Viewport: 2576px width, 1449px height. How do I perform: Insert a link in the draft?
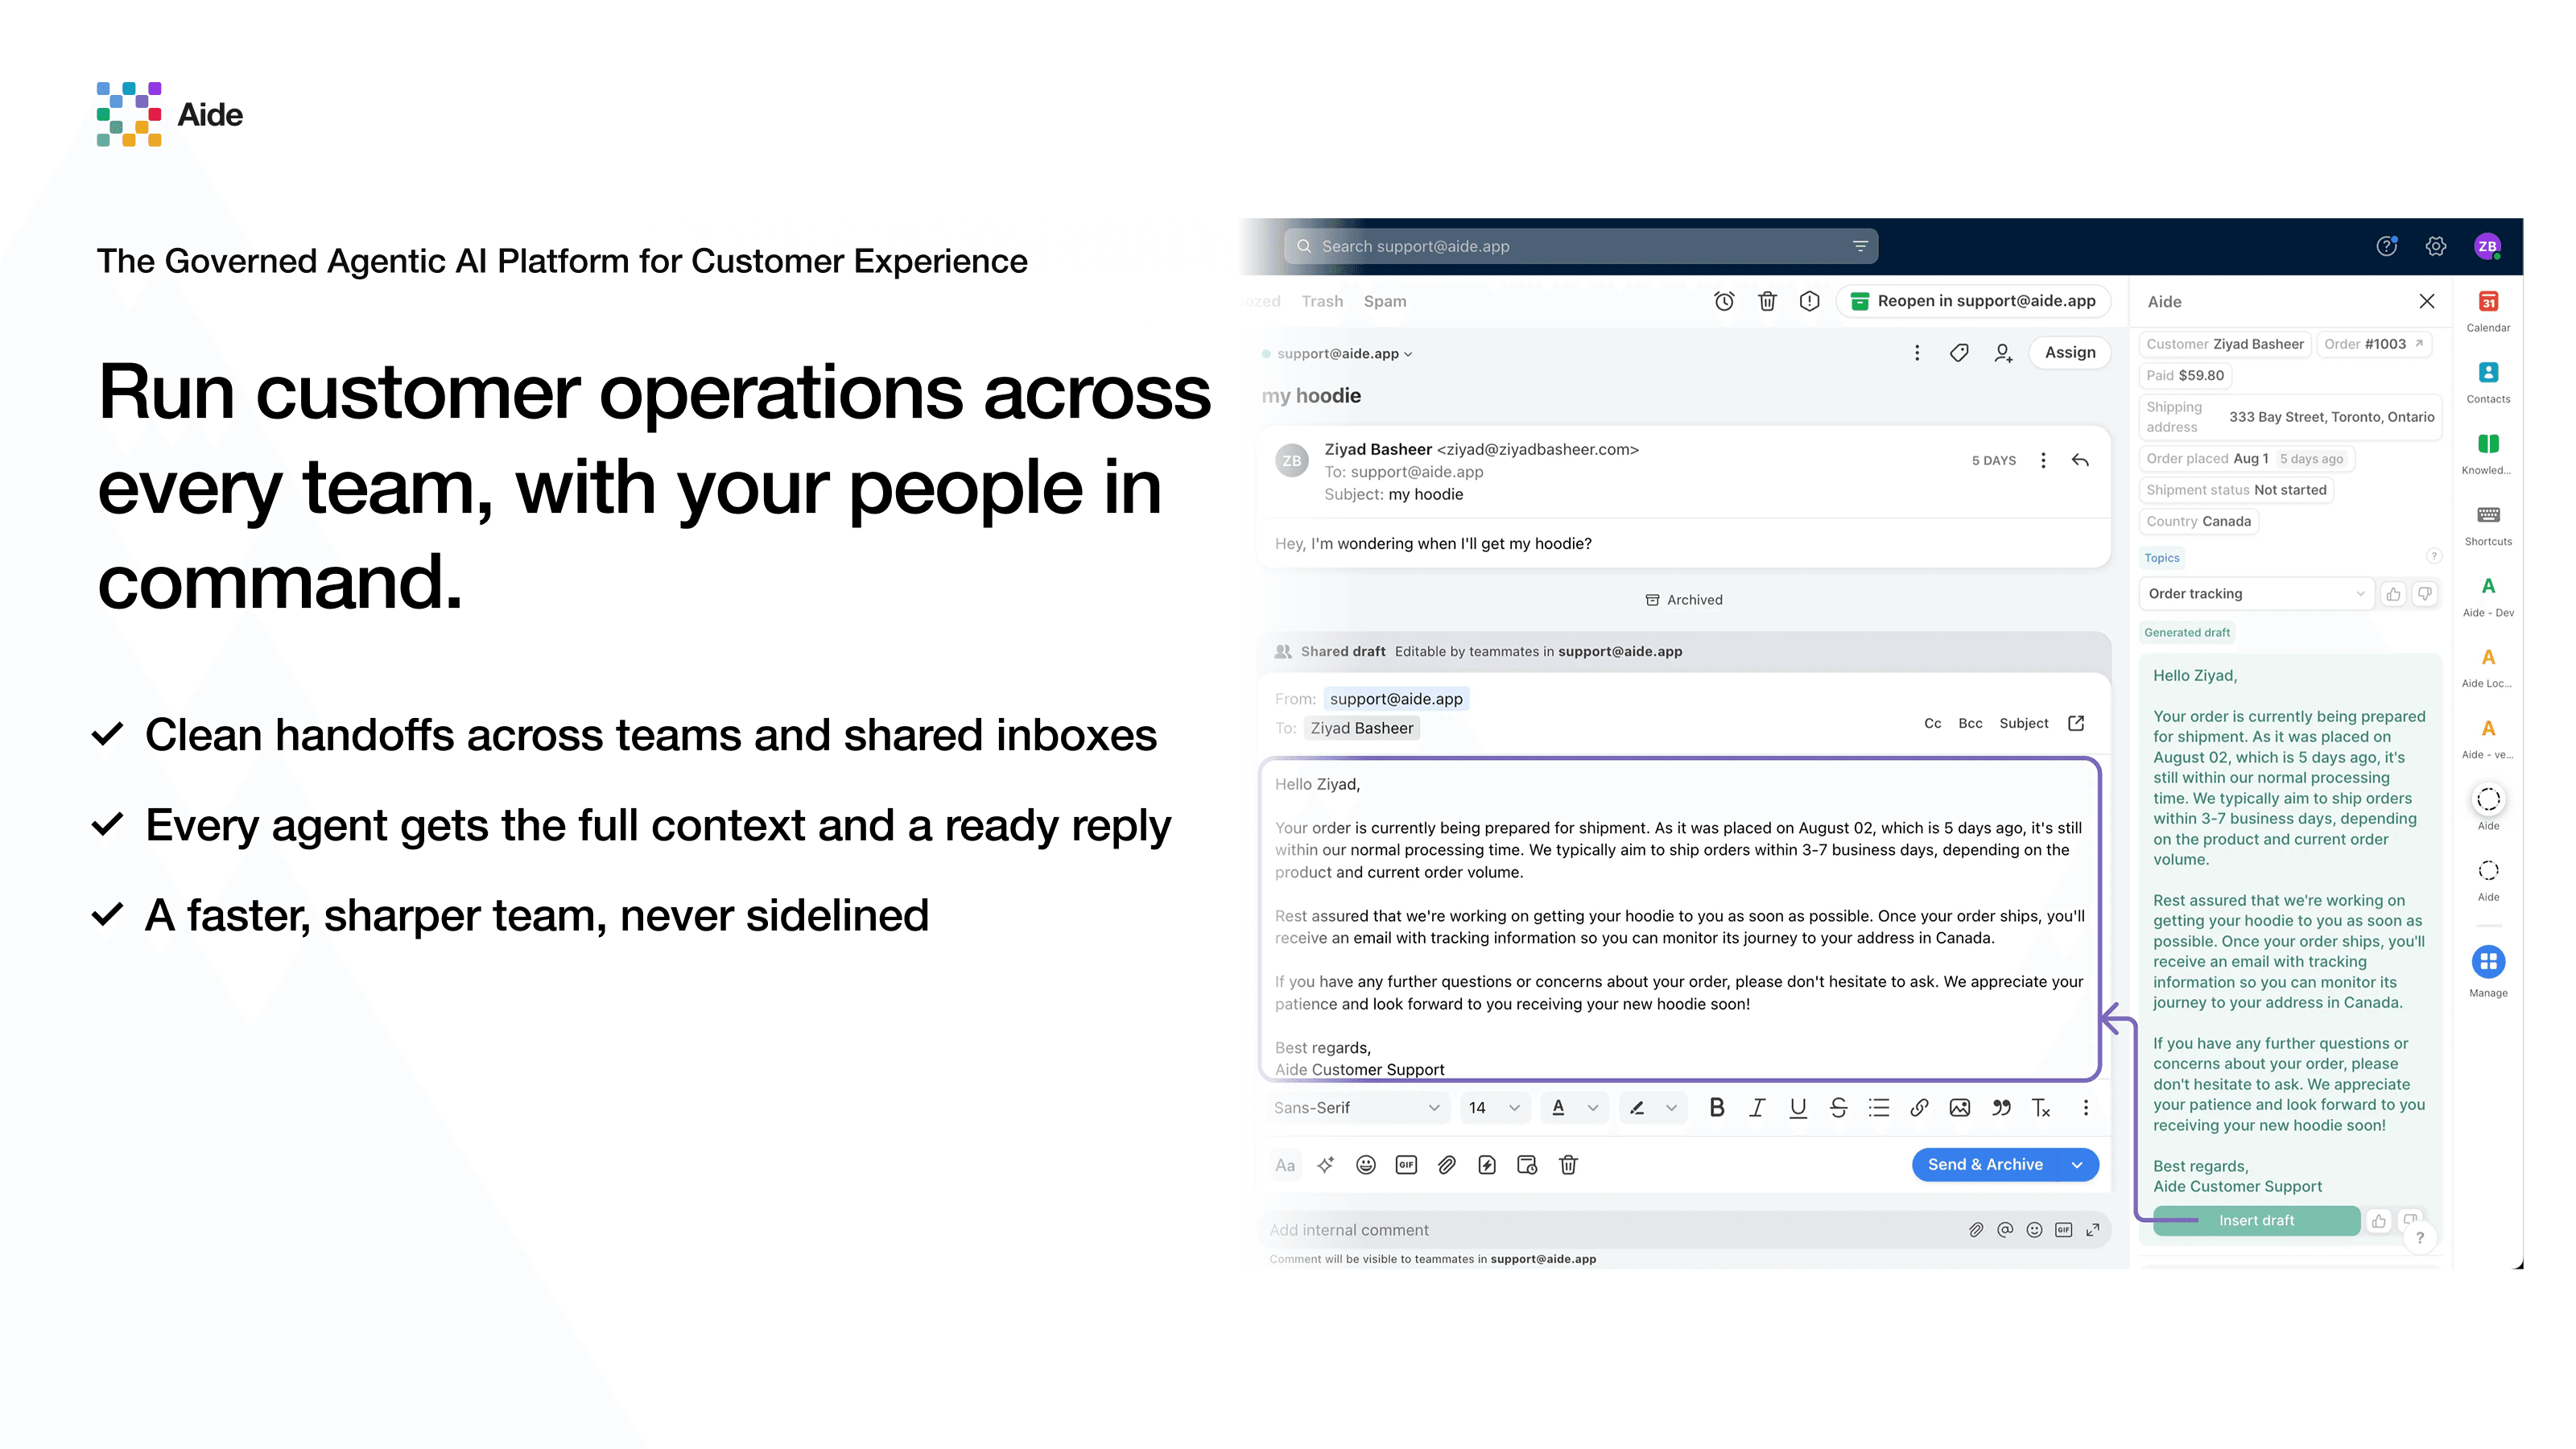coord(1919,1107)
